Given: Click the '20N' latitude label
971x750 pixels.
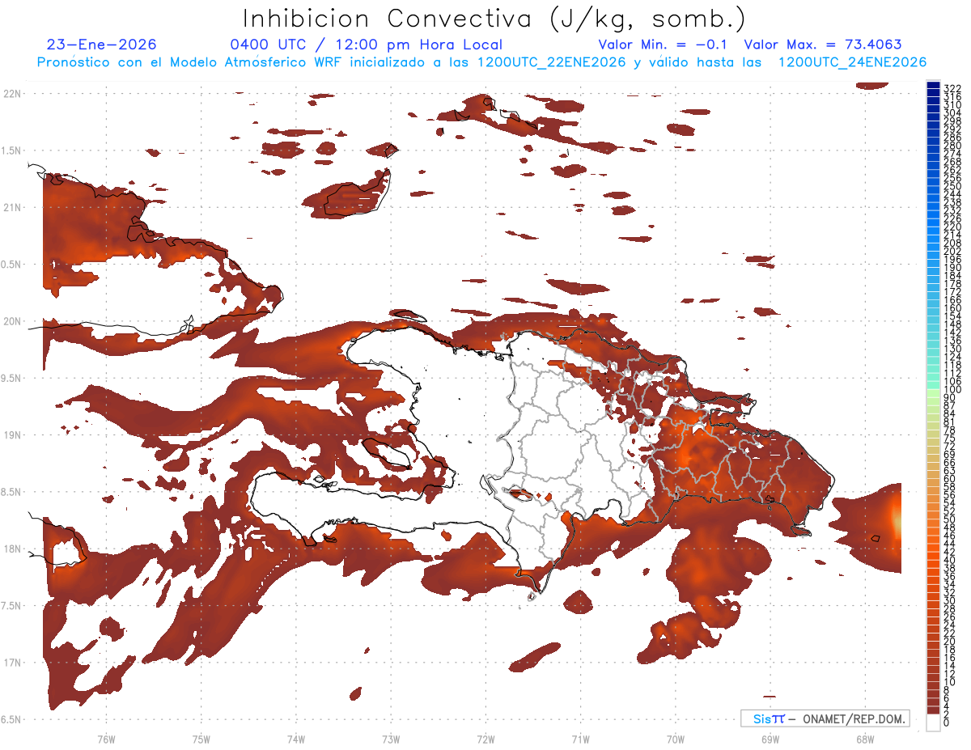Looking at the screenshot, I should point(11,321).
